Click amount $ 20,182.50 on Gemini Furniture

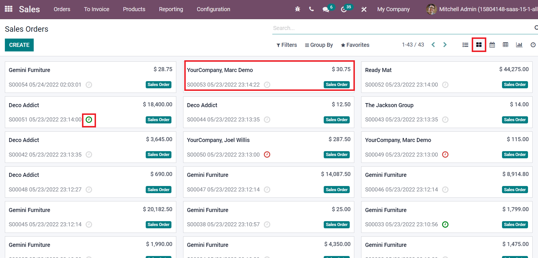pos(157,209)
